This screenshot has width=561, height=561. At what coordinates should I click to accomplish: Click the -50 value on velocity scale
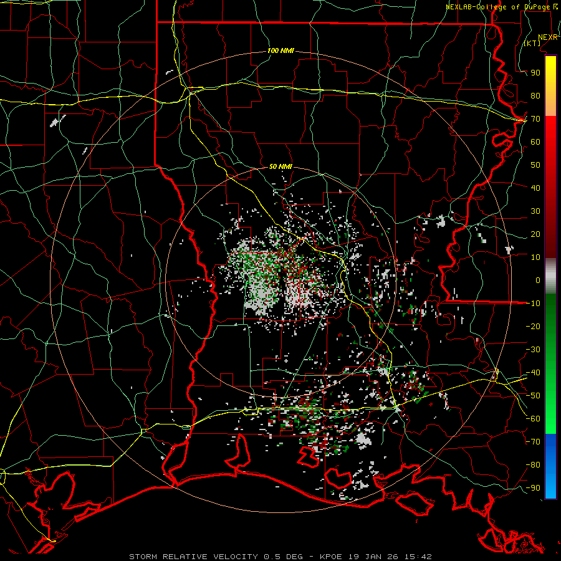click(533, 396)
